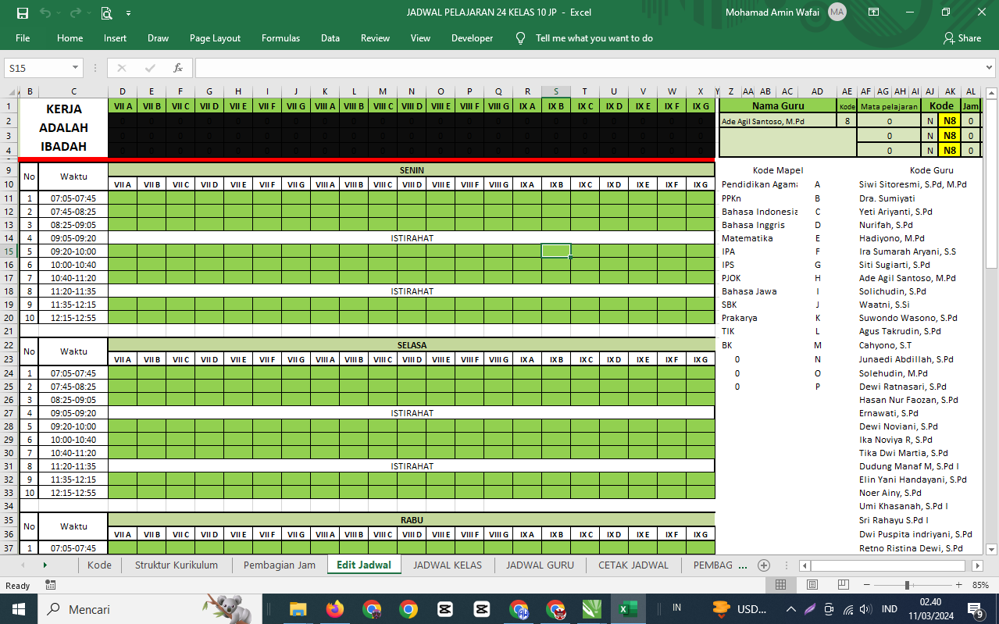Switch to Page Break Preview view icon

844,585
